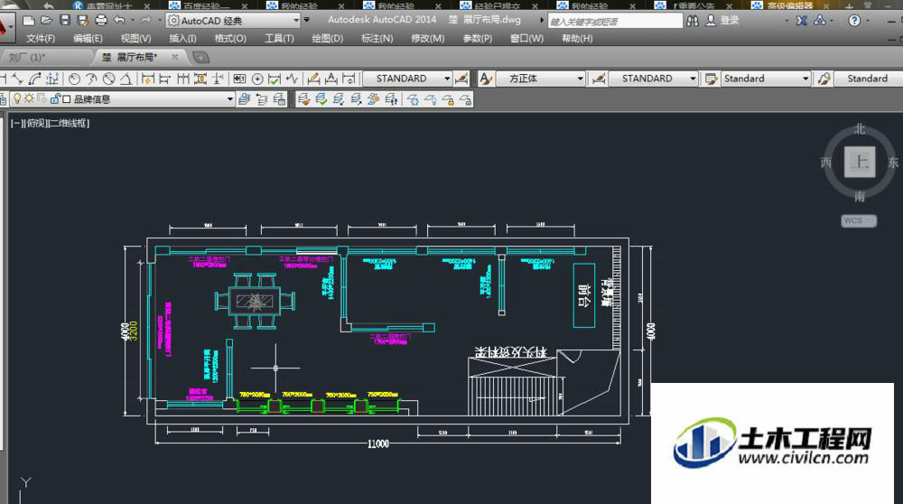Click the Dimension Text Edit tool
The image size is (903, 504).
(331, 79)
